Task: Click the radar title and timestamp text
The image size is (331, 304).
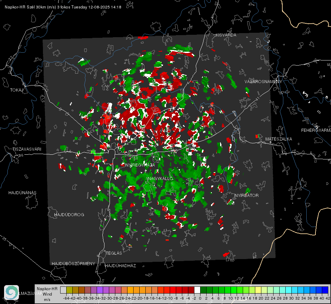Action: click(63, 7)
